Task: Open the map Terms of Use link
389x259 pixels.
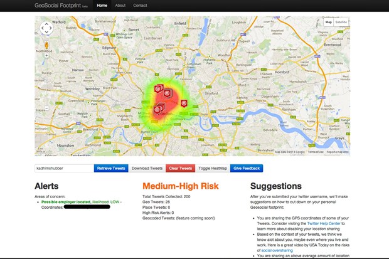Action: pos(316,152)
